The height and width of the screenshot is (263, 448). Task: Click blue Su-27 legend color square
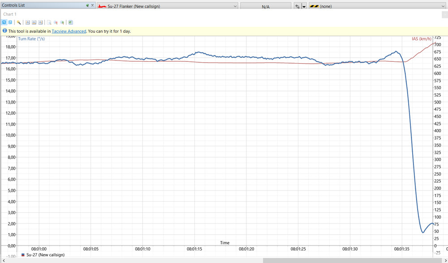tap(23, 255)
